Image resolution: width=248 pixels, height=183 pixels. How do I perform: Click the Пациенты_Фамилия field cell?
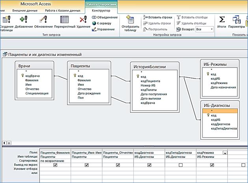(x=55, y=153)
